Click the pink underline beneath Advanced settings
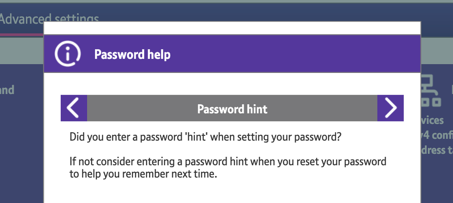This screenshot has height=203, width=453. (x=22, y=34)
